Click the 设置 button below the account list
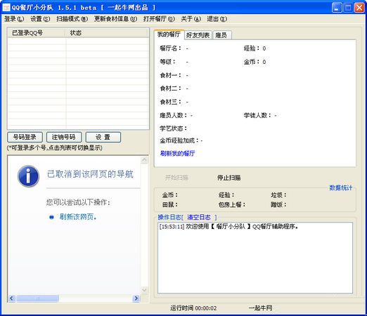 click(x=103, y=137)
